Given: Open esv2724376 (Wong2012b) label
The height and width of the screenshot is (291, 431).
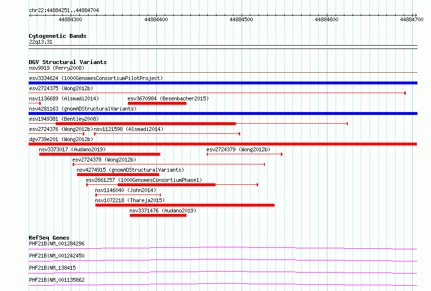Looking at the screenshot, I should [61, 129].
